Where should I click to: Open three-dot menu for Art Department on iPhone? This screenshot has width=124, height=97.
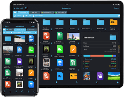pos(12,44)
